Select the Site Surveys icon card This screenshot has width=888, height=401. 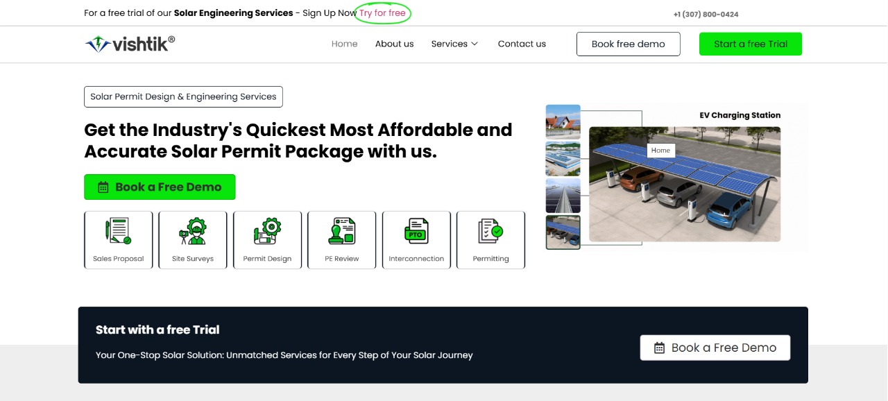193,240
